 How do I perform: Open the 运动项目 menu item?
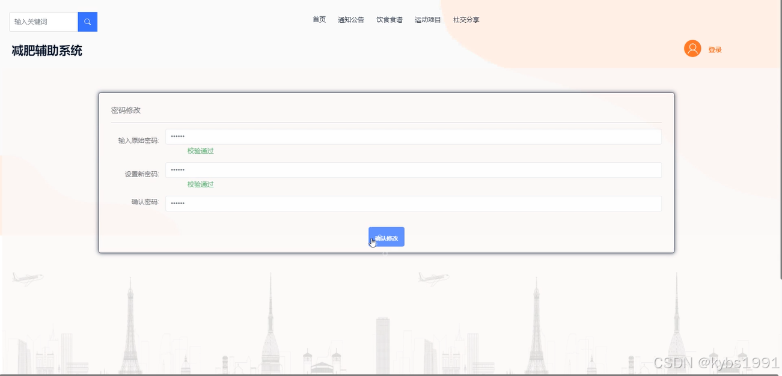pyautogui.click(x=428, y=20)
